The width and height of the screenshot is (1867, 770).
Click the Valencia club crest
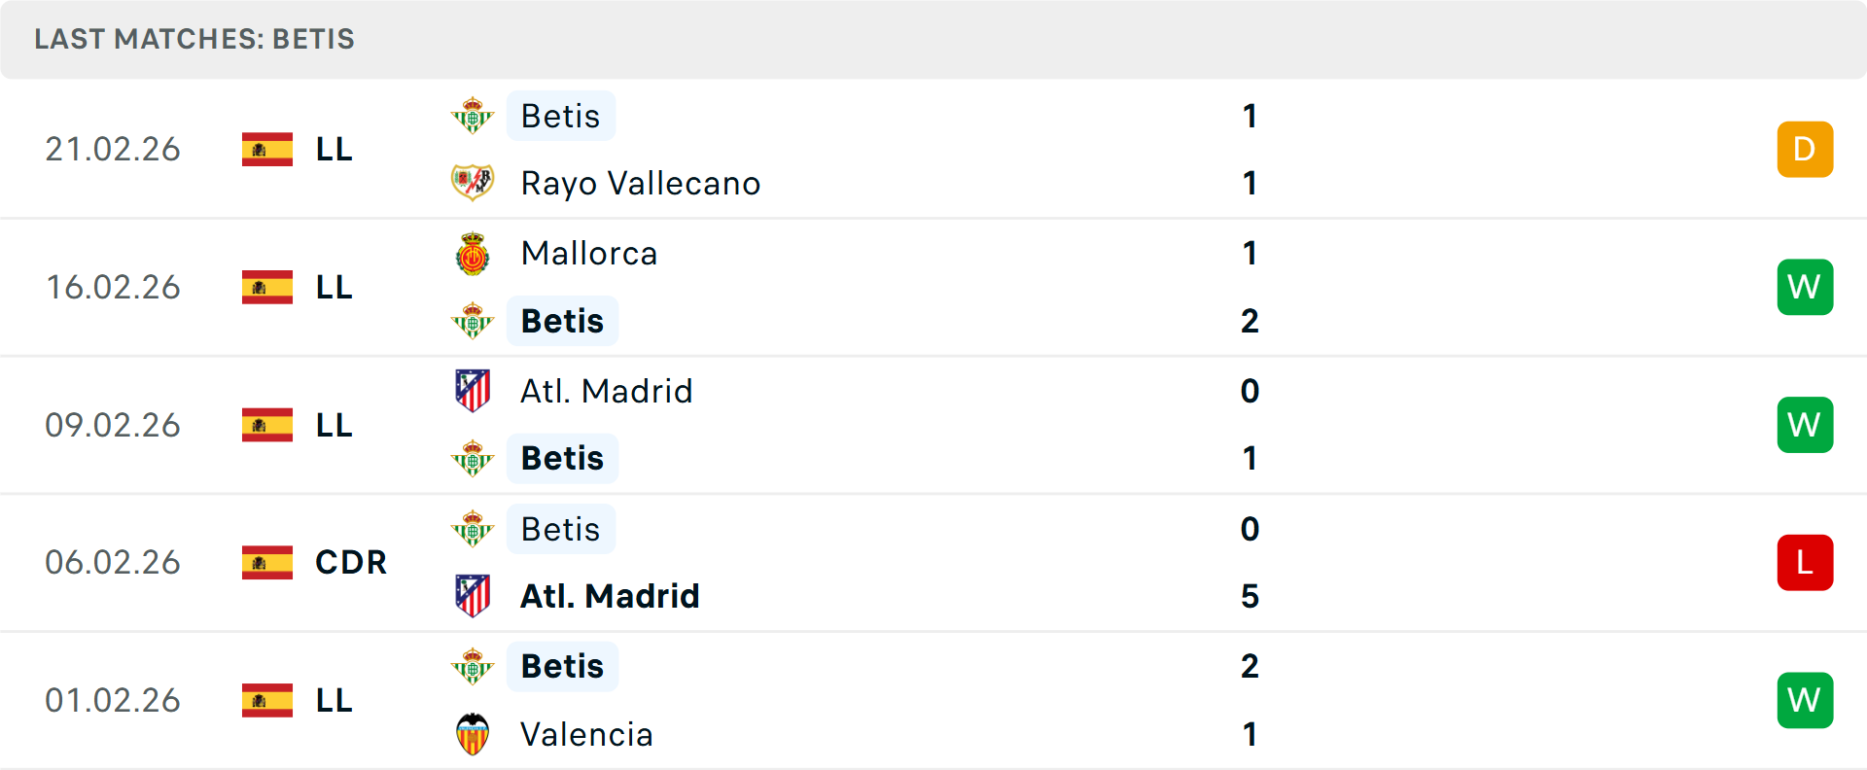pos(473,734)
